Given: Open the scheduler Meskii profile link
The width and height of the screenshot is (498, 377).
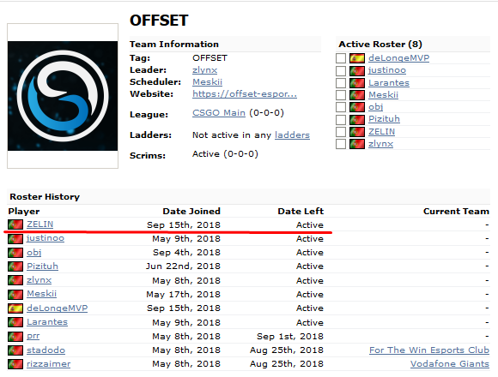Looking at the screenshot, I should click(208, 82).
